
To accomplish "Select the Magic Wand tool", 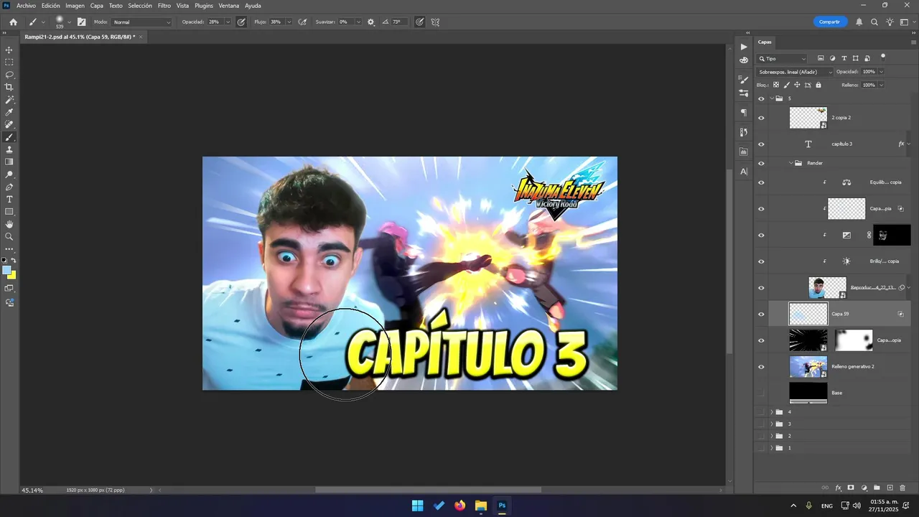I will click(x=9, y=100).
